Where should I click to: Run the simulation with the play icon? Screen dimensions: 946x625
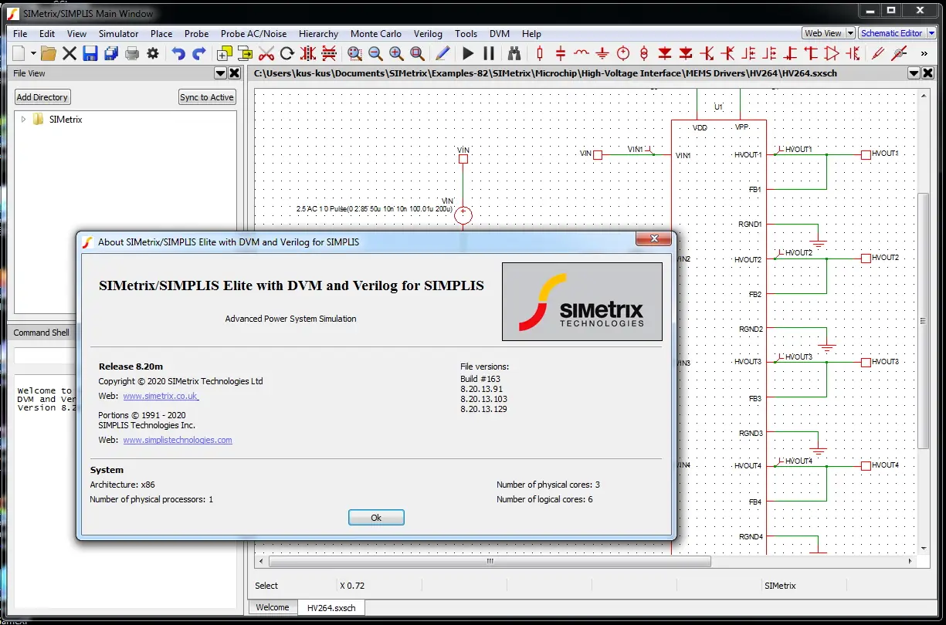pyautogui.click(x=468, y=53)
